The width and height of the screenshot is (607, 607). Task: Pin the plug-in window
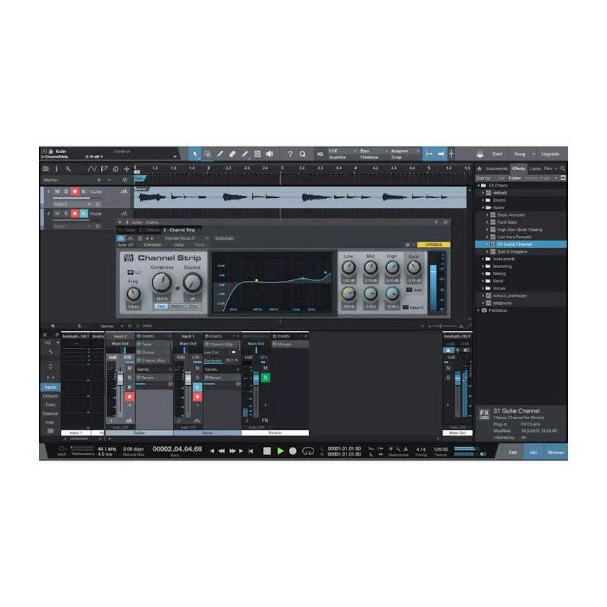pos(436,222)
